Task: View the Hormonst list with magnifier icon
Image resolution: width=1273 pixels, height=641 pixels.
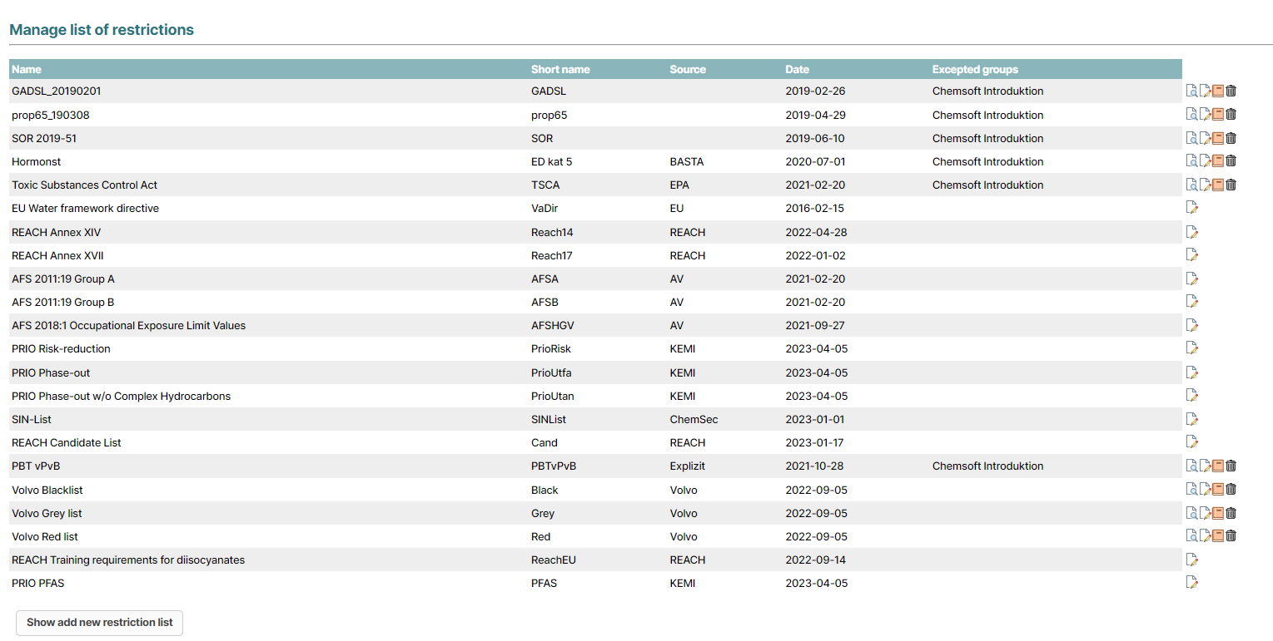Action: point(1191,161)
